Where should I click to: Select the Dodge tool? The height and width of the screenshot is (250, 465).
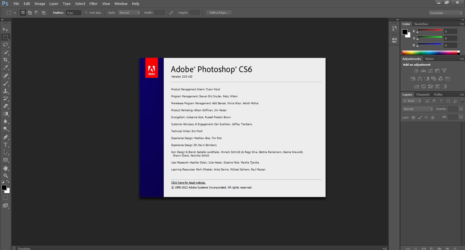(x=6, y=129)
